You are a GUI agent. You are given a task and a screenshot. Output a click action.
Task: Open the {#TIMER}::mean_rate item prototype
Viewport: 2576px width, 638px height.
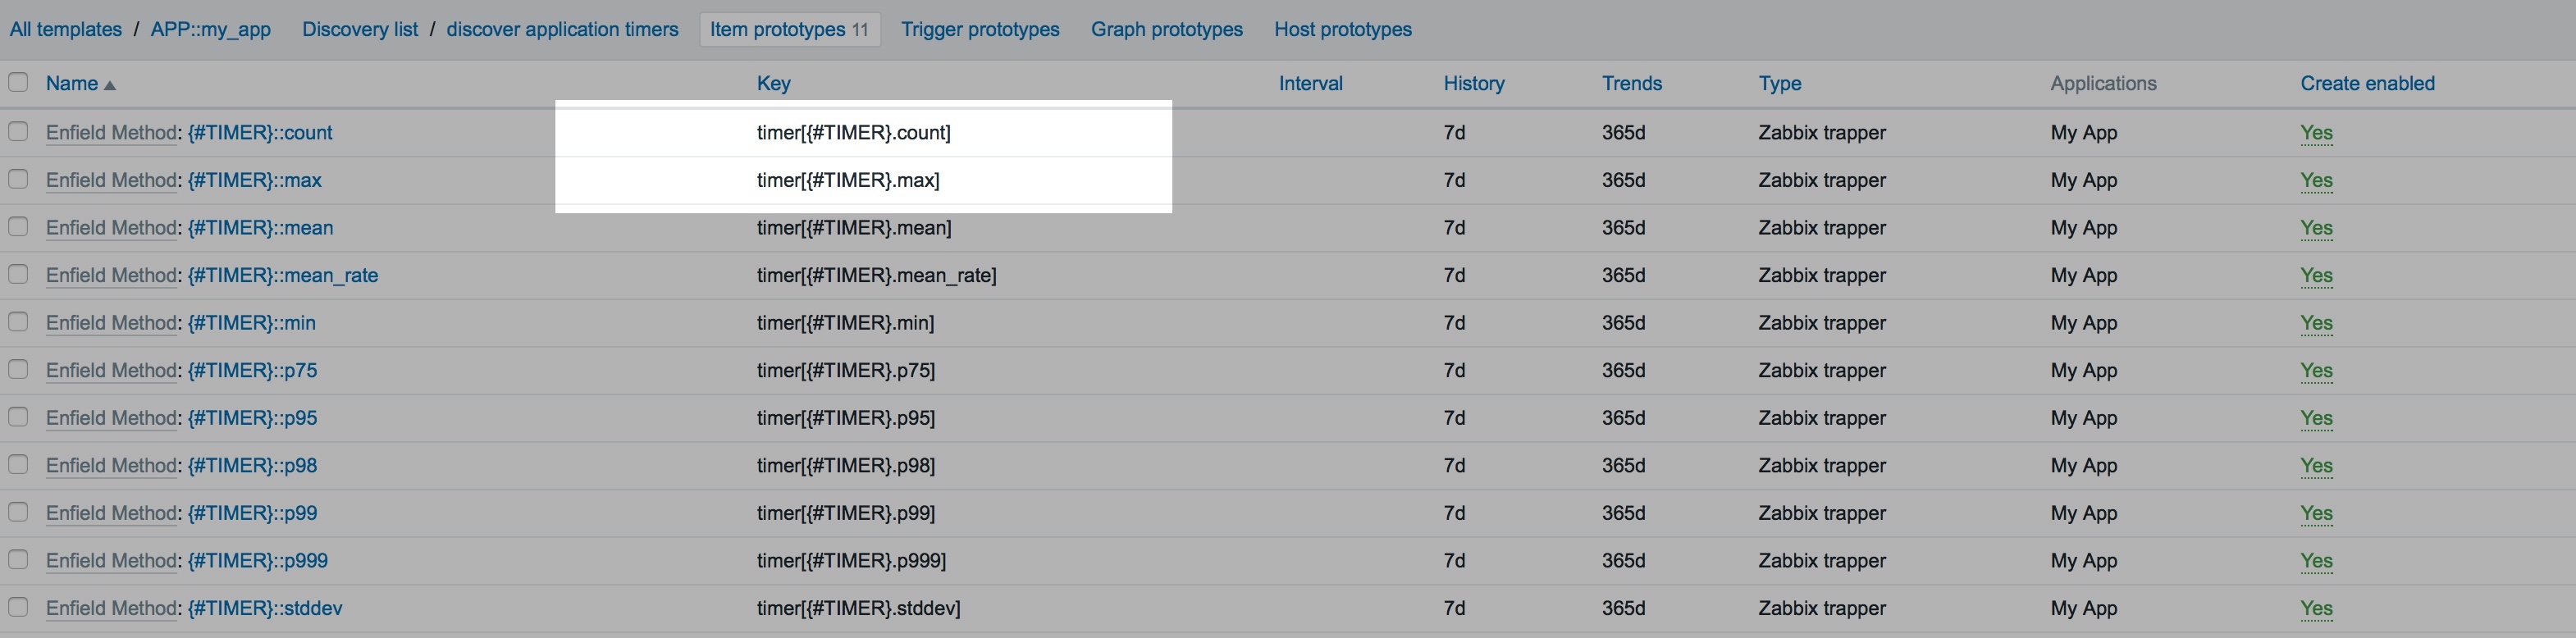tap(283, 275)
